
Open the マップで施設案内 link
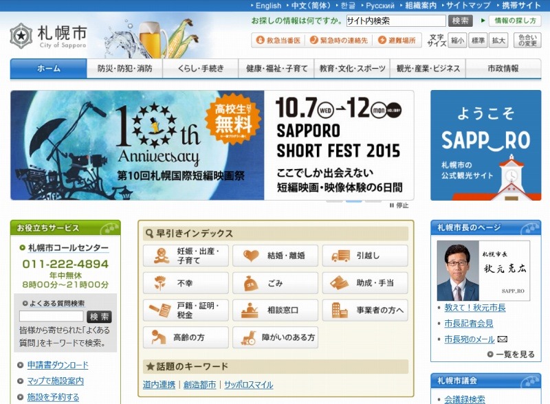point(56,381)
